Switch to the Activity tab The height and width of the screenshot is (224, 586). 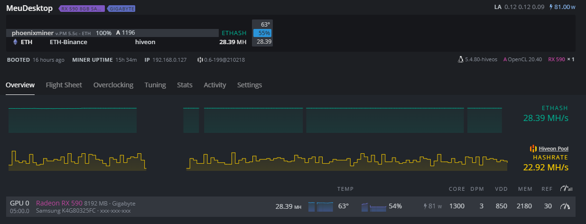(x=215, y=85)
